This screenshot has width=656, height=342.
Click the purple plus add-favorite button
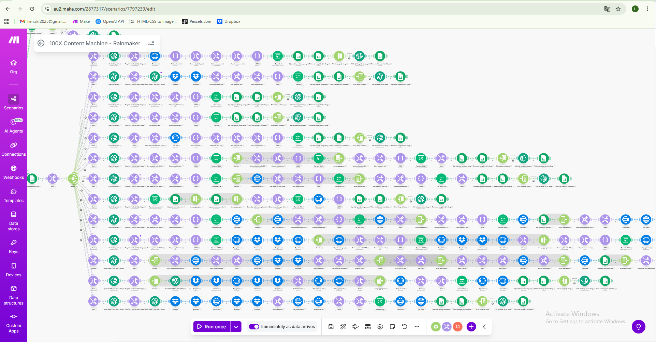pyautogui.click(x=471, y=327)
